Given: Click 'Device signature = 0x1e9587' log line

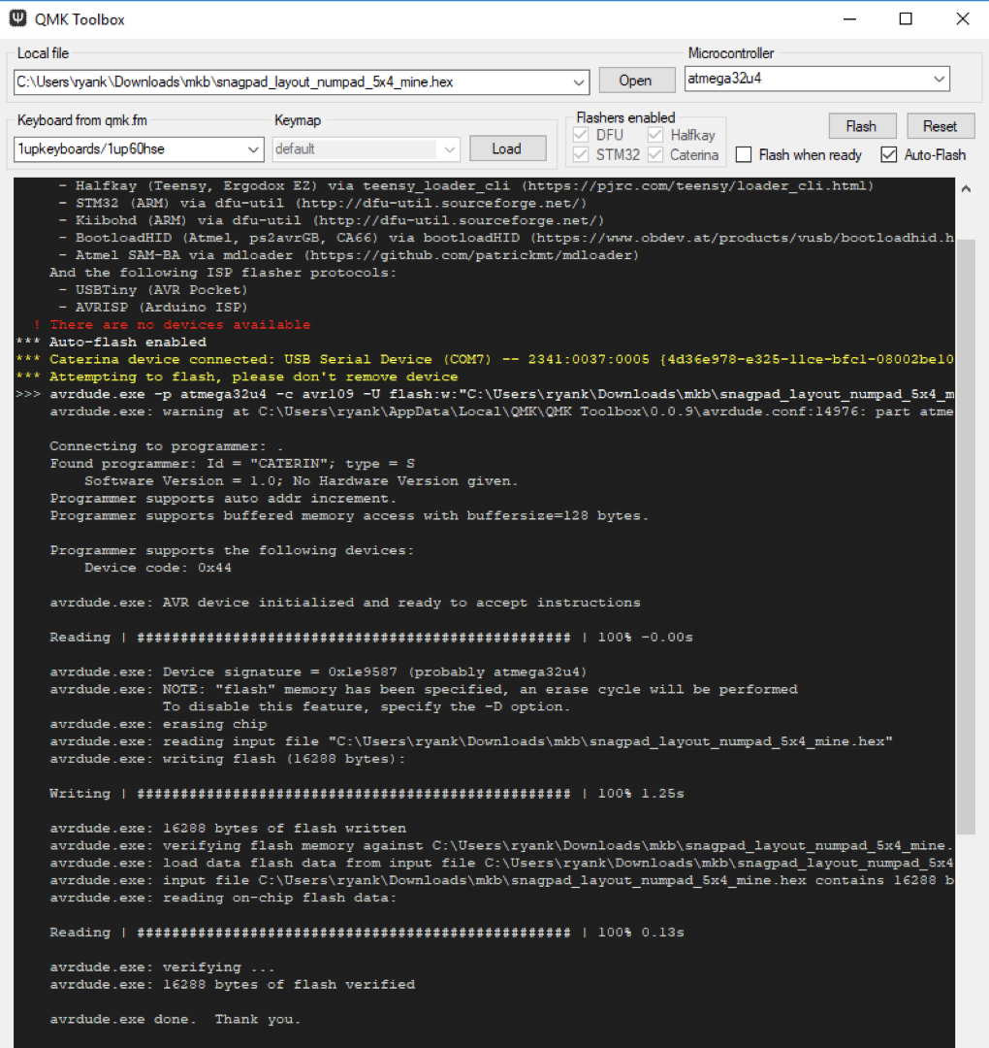Looking at the screenshot, I should [318, 671].
